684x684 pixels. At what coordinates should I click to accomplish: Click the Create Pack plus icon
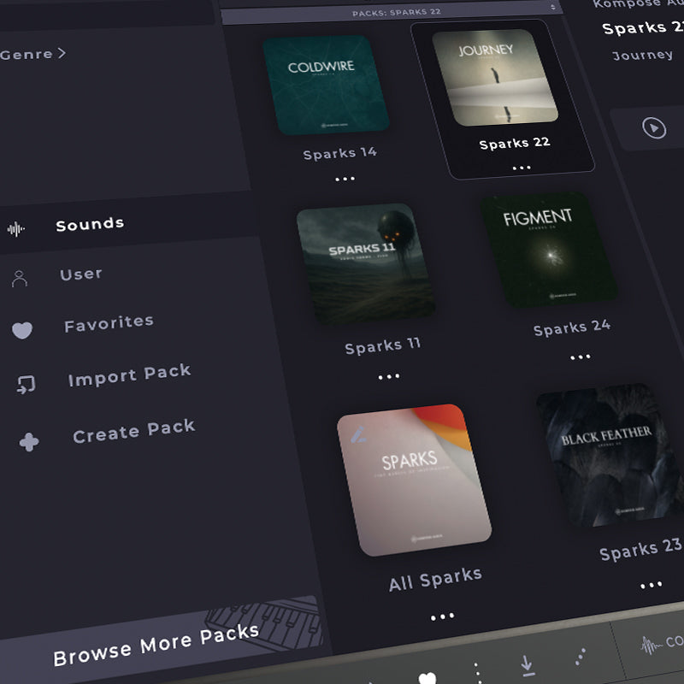[29, 442]
